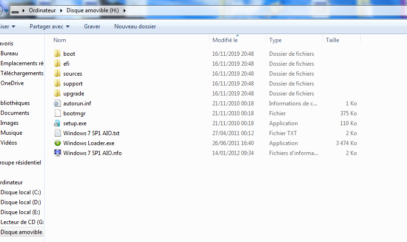This screenshot has height=242, width=407.
Task: Select Disque local (C:) in navigation pane
Action: point(21,192)
